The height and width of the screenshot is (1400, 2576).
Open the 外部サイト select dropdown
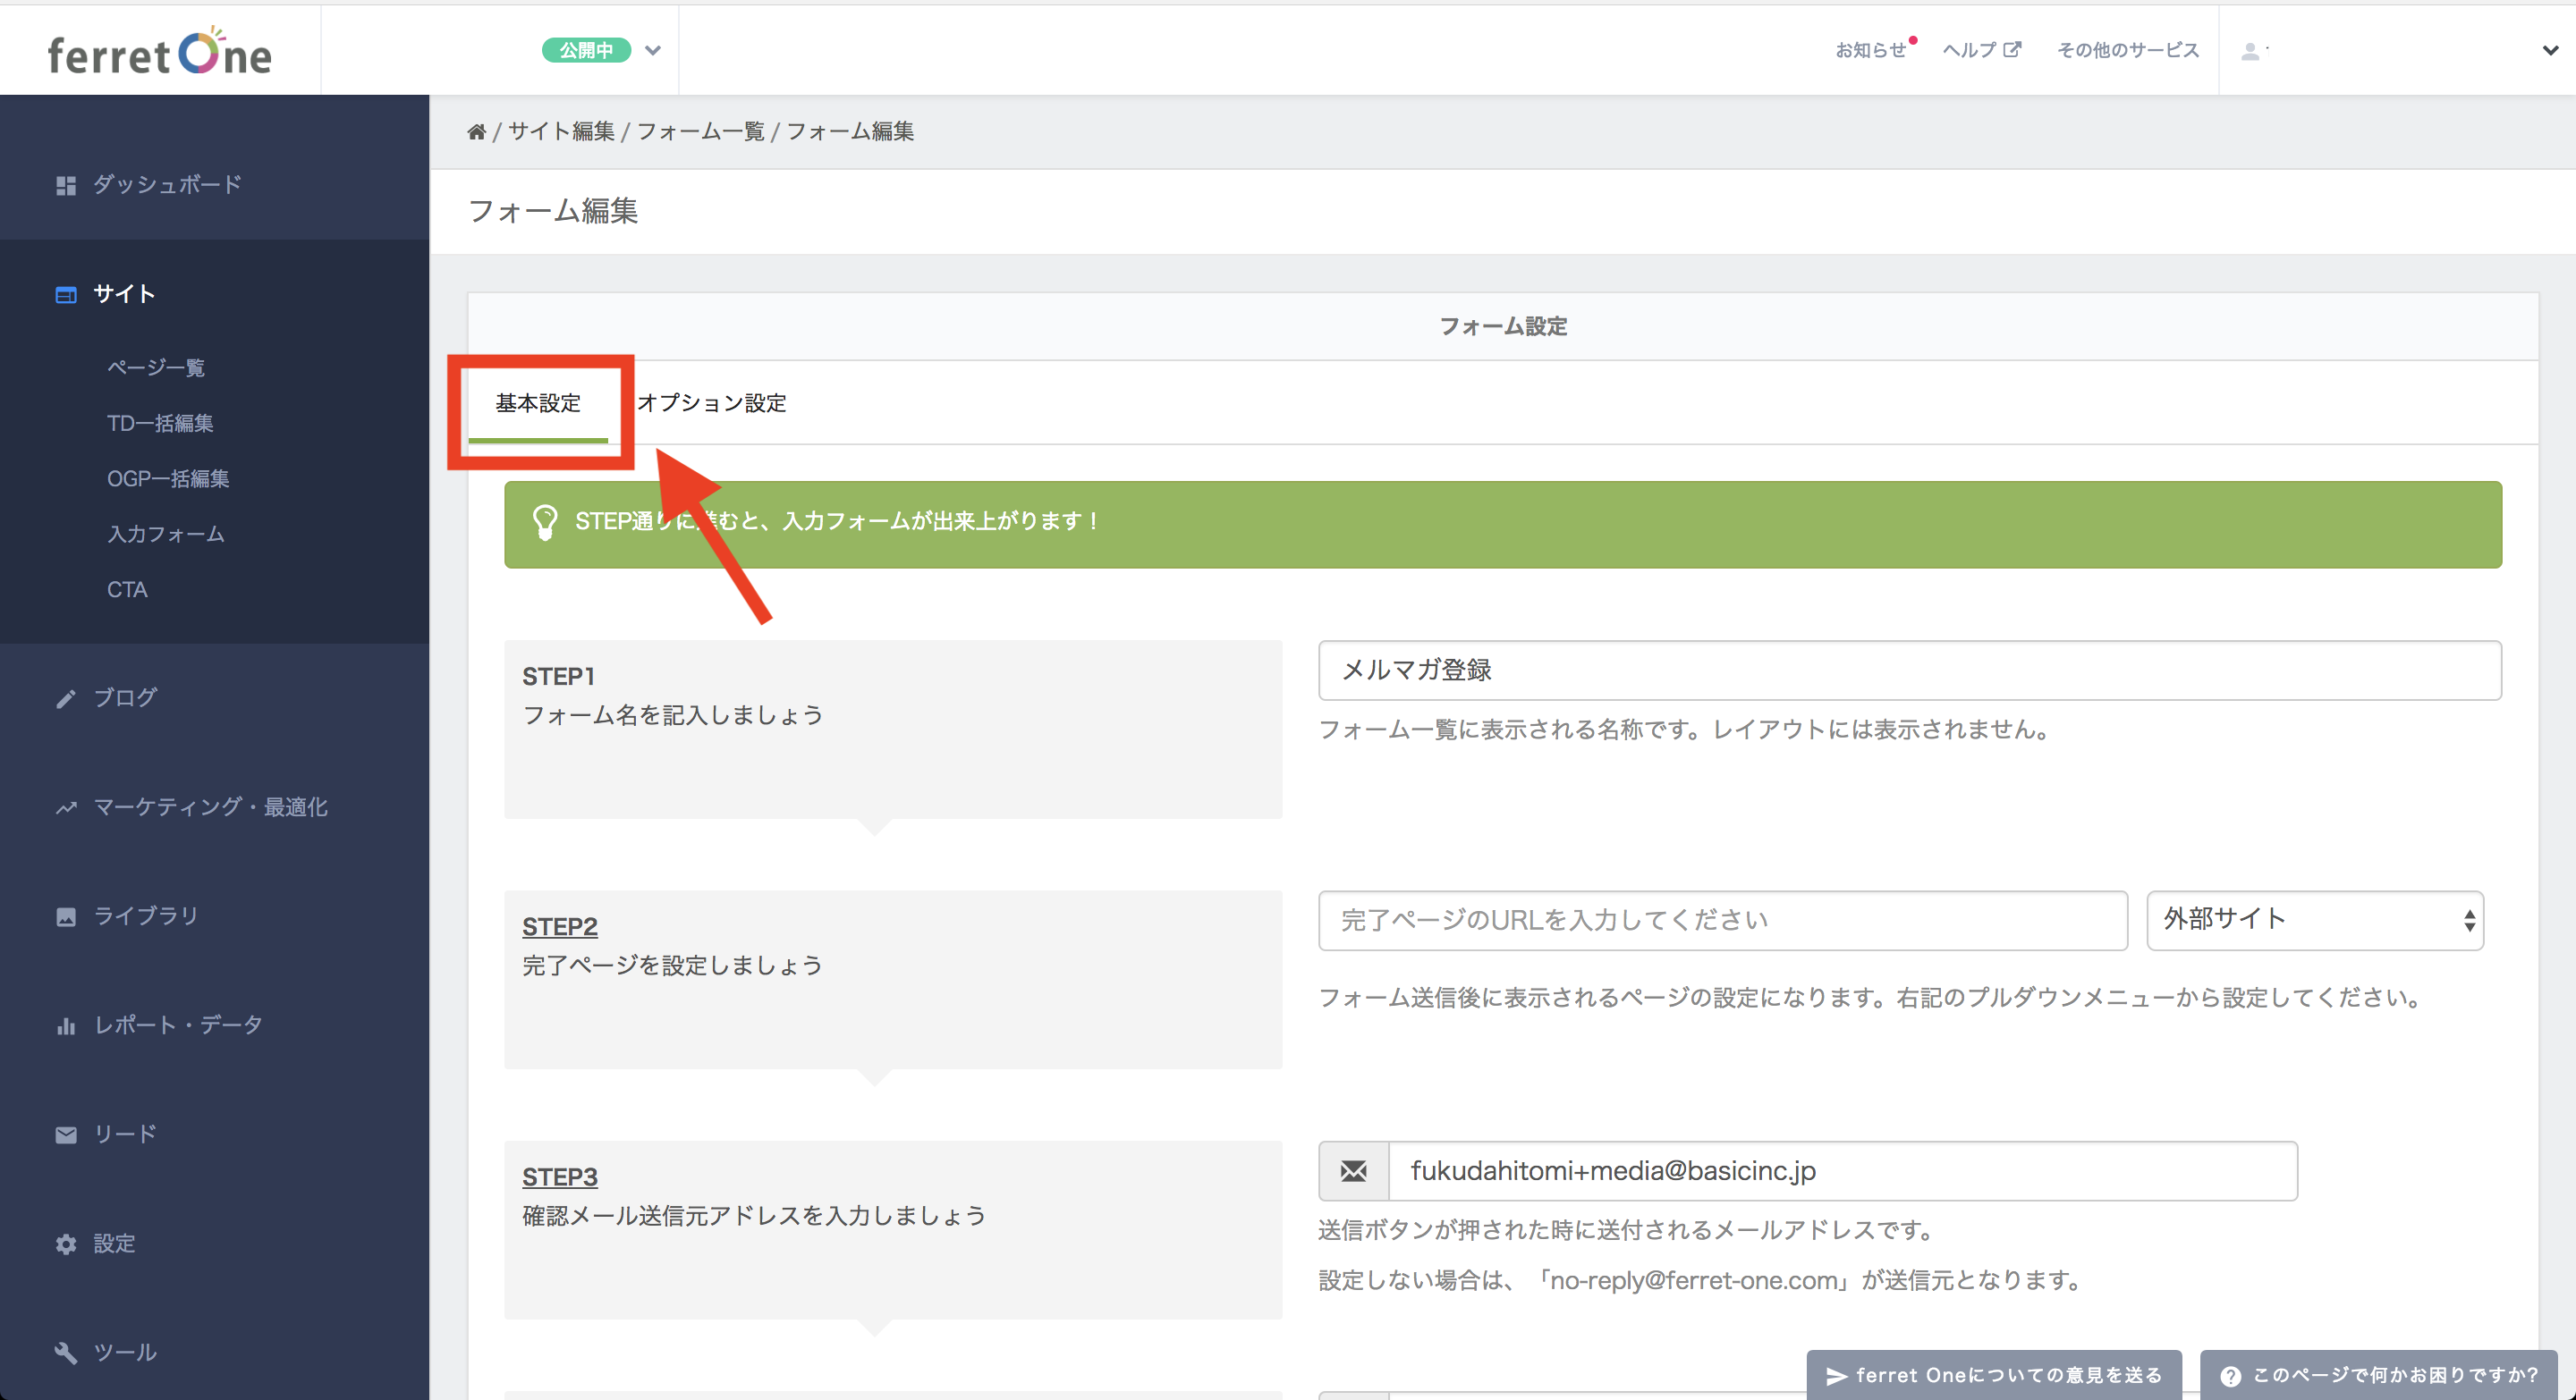pos(2315,920)
